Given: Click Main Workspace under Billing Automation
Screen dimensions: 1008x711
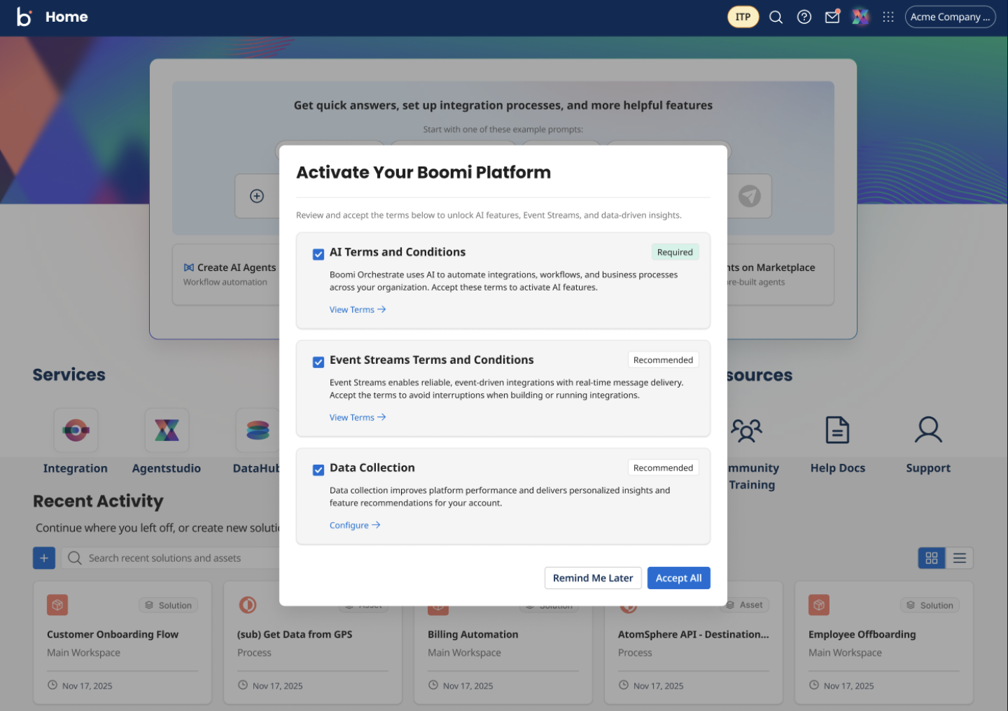Looking at the screenshot, I should [464, 652].
